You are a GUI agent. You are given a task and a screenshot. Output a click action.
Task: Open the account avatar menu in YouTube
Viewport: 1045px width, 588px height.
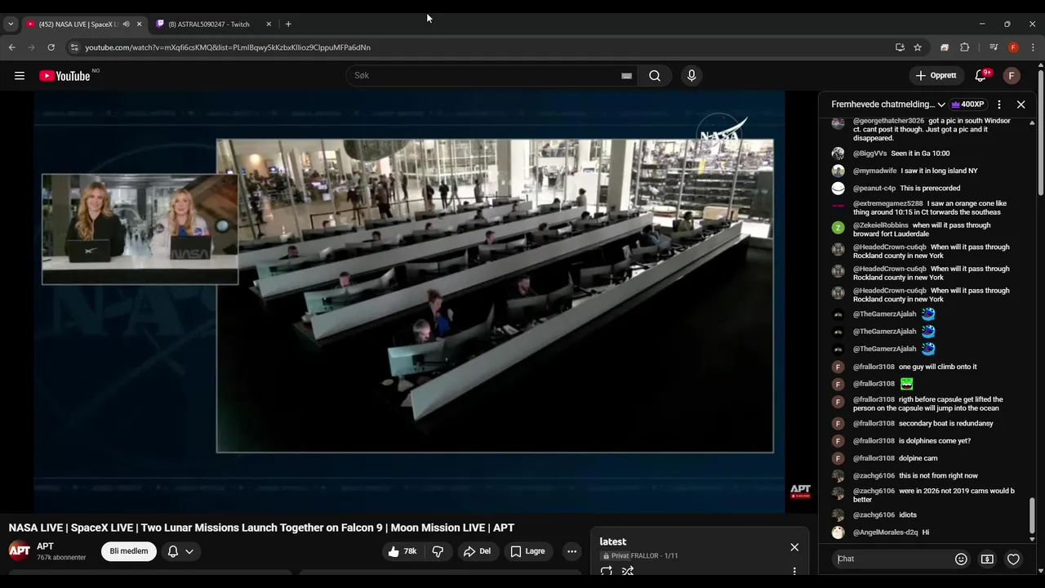pyautogui.click(x=1012, y=76)
